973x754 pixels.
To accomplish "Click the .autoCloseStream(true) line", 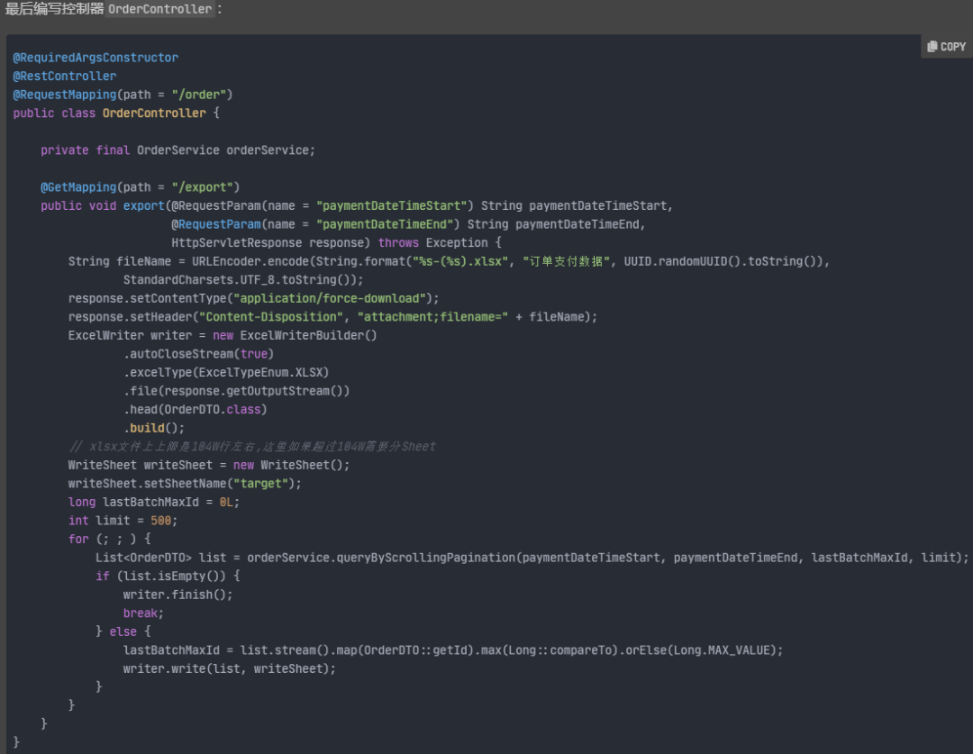I will coord(198,354).
